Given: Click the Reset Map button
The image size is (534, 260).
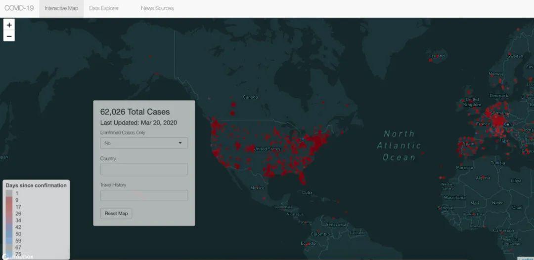Looking at the screenshot, I should click(x=116, y=214).
